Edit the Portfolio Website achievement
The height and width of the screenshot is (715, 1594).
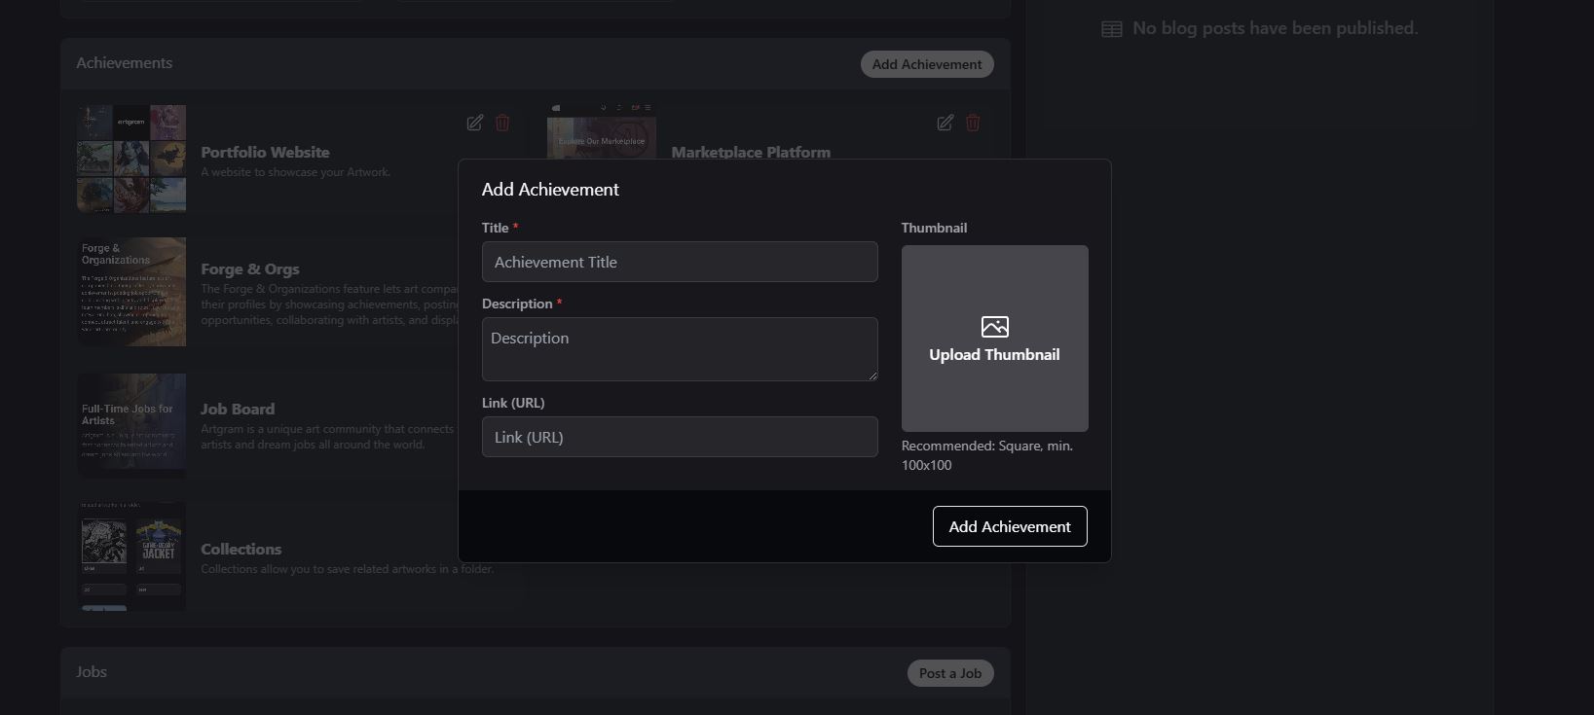coord(474,123)
